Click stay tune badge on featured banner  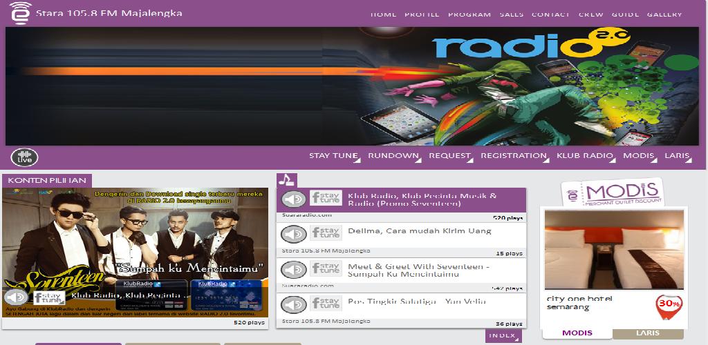[x=49, y=297]
